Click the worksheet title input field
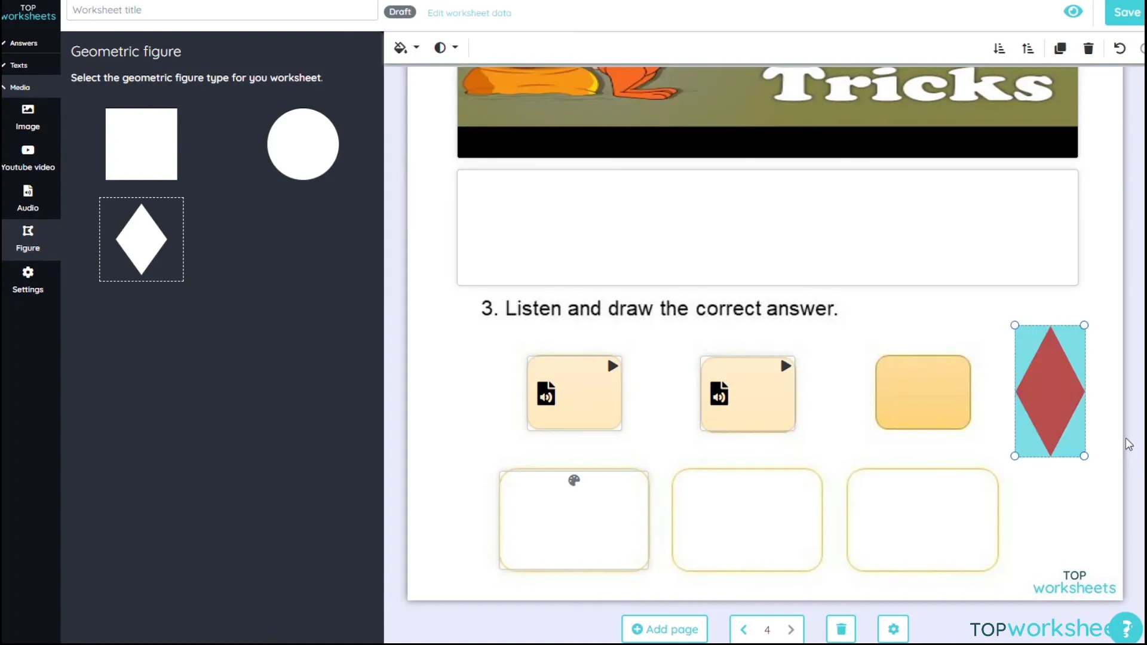This screenshot has width=1147, height=645. [222, 10]
